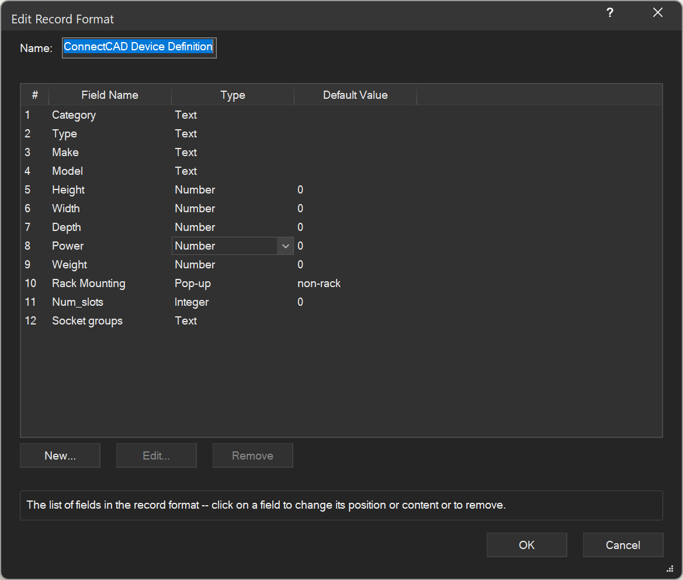This screenshot has height=580, width=683.
Task: Click the resize grip at dialog corner
Action: tap(670, 569)
